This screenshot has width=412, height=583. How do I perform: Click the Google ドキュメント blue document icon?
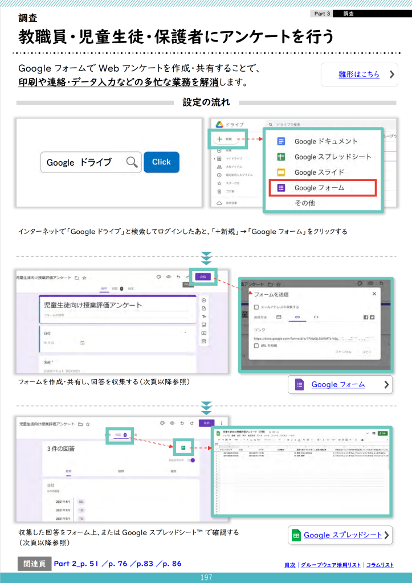(280, 141)
